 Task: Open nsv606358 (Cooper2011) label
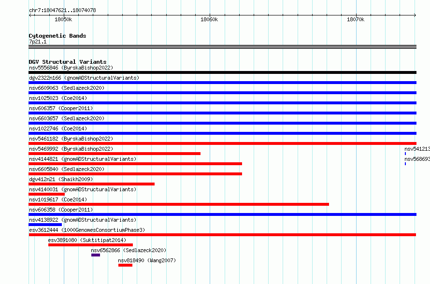[x=61, y=210]
